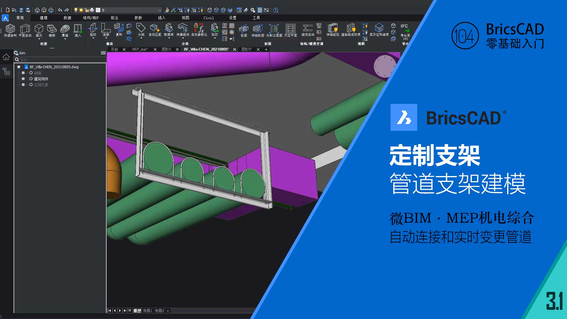567x319 pixels.
Task: Open the 详细剖面 detail section tool
Action: pyautogui.click(x=258, y=29)
